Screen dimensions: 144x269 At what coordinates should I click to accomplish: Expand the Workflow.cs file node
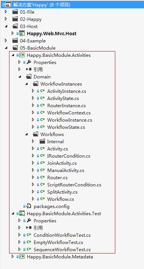point(33,199)
